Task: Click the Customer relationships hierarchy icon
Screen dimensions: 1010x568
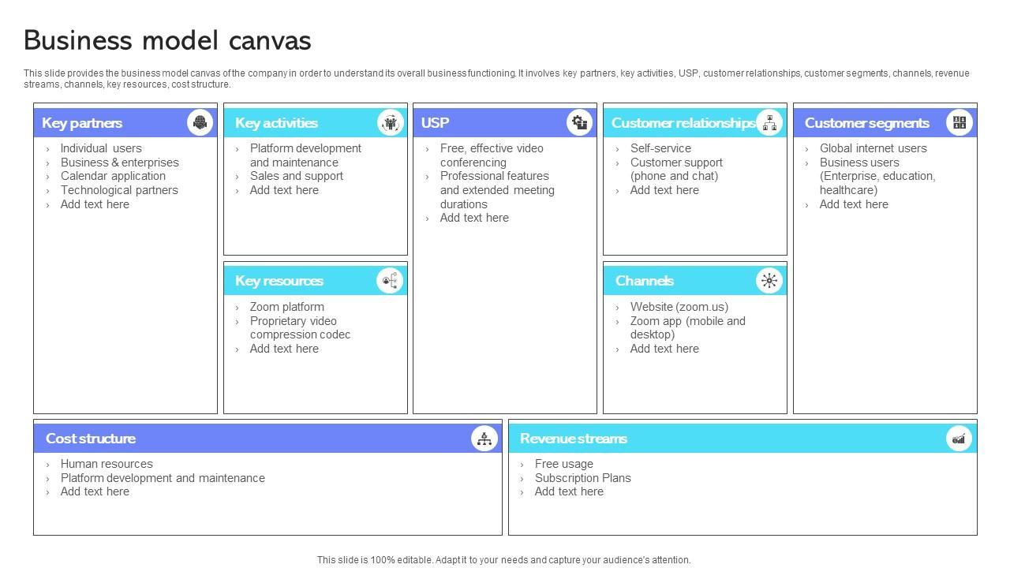Action: 769,122
